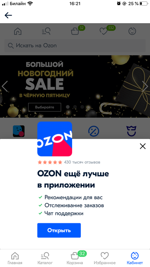Tap the crown premium icon
This screenshot has width=150, height=267.
(x=131, y=131)
